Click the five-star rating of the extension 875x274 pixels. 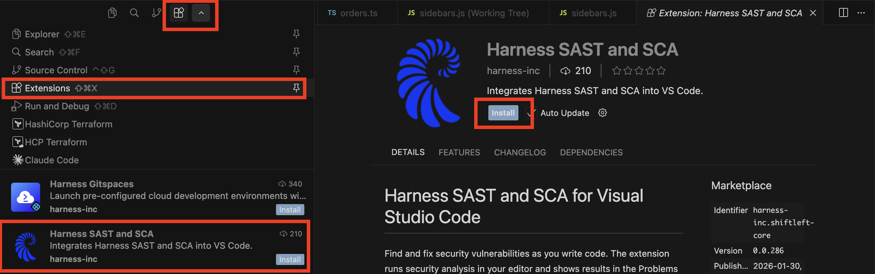(638, 71)
